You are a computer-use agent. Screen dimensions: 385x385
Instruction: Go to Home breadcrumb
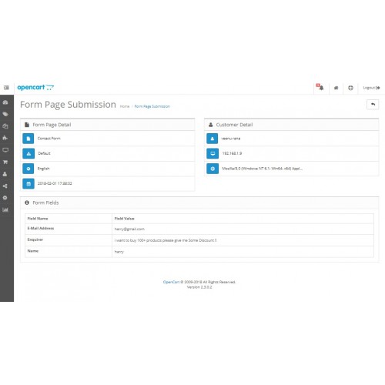pos(125,106)
